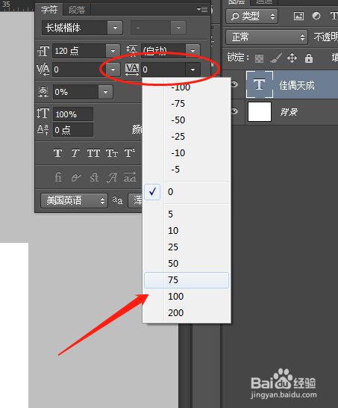The height and width of the screenshot is (408, 338).
Task: Click the baseline shift icon
Action: [x=43, y=129]
